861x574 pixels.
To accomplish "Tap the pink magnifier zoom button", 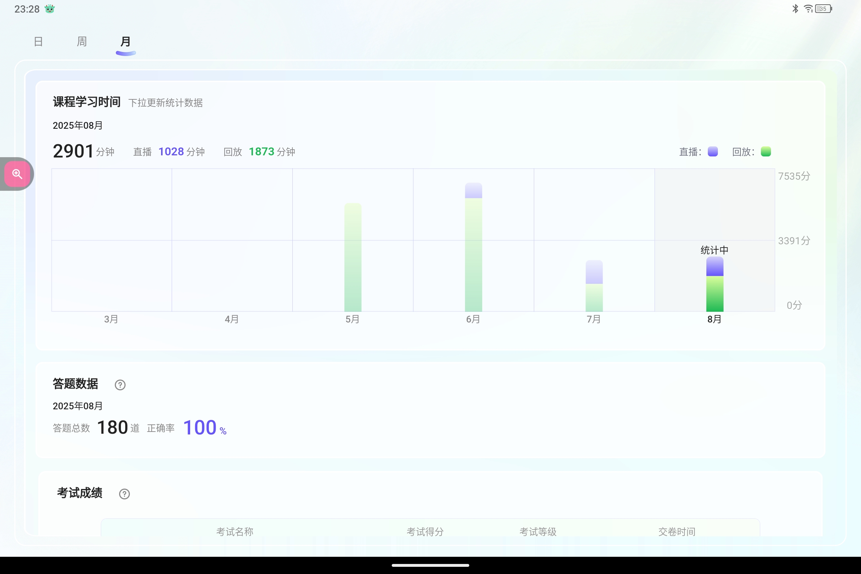I will (x=17, y=174).
